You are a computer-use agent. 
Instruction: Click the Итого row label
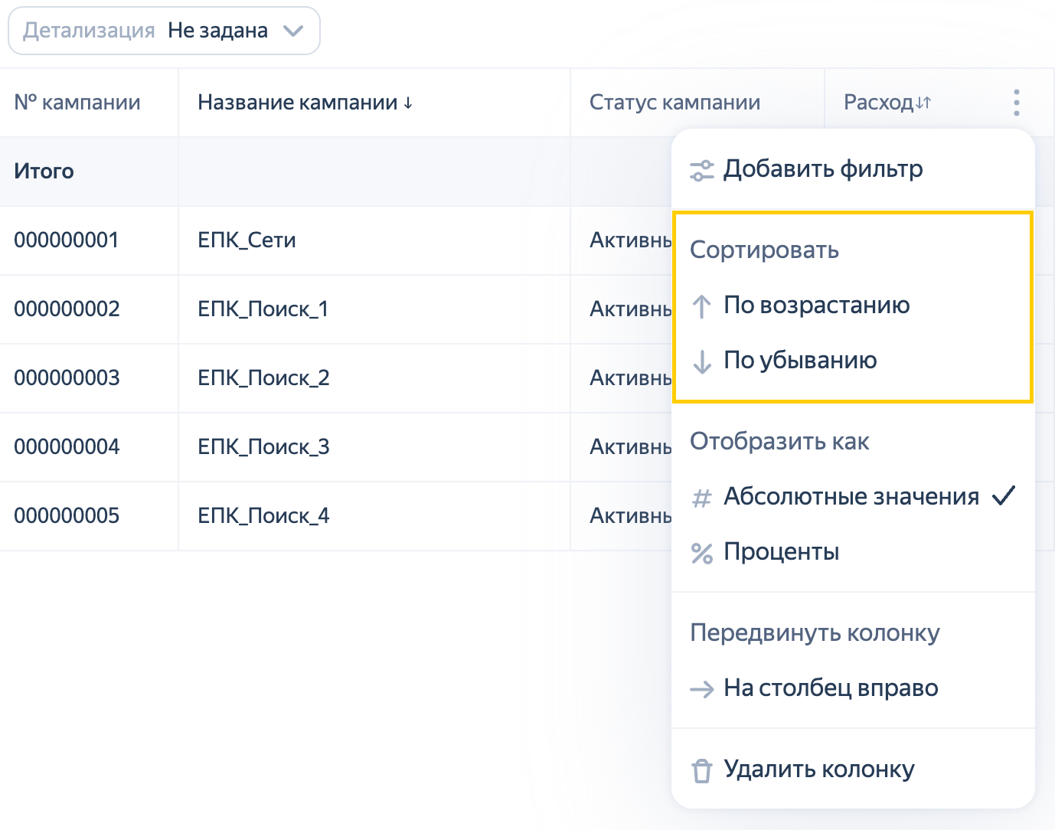pyautogui.click(x=44, y=171)
